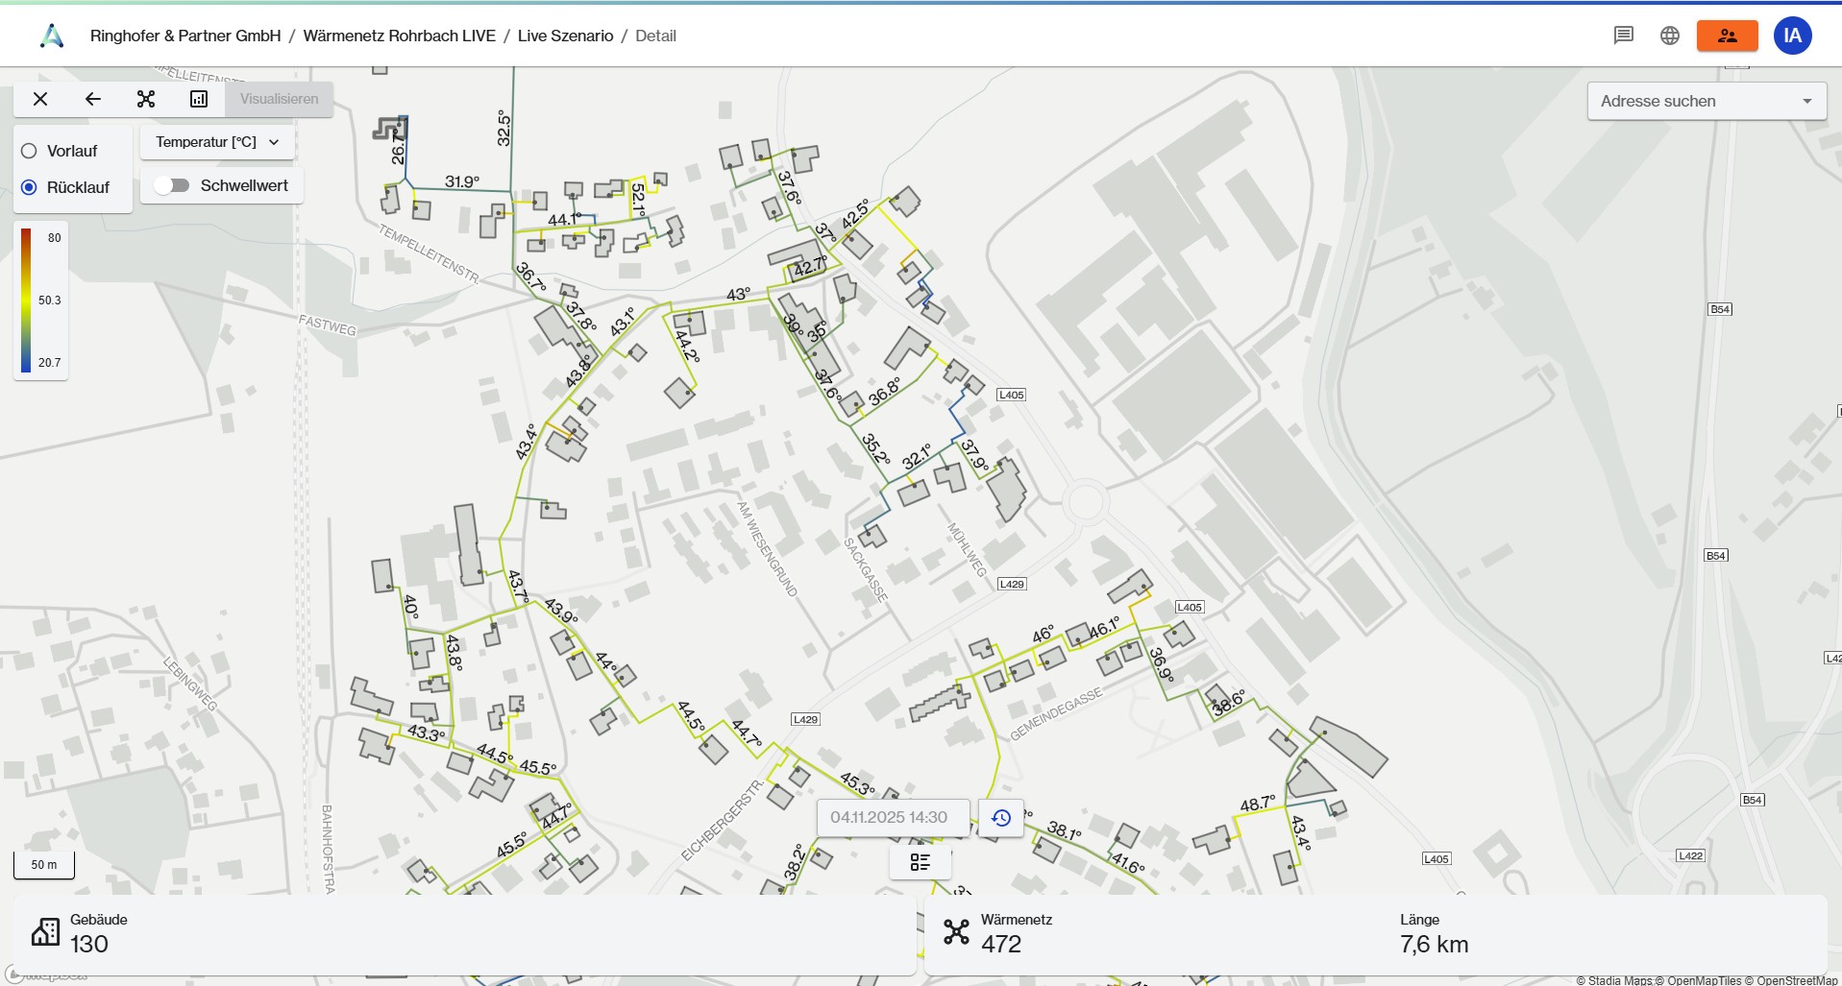Navigate to Live Szenario breadcrumb

point(565,36)
